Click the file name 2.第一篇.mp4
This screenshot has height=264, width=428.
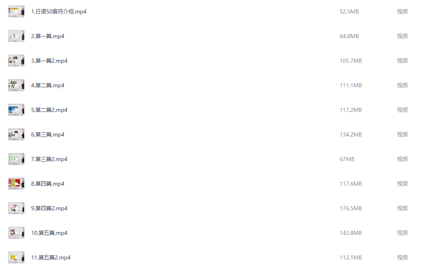[48, 36]
